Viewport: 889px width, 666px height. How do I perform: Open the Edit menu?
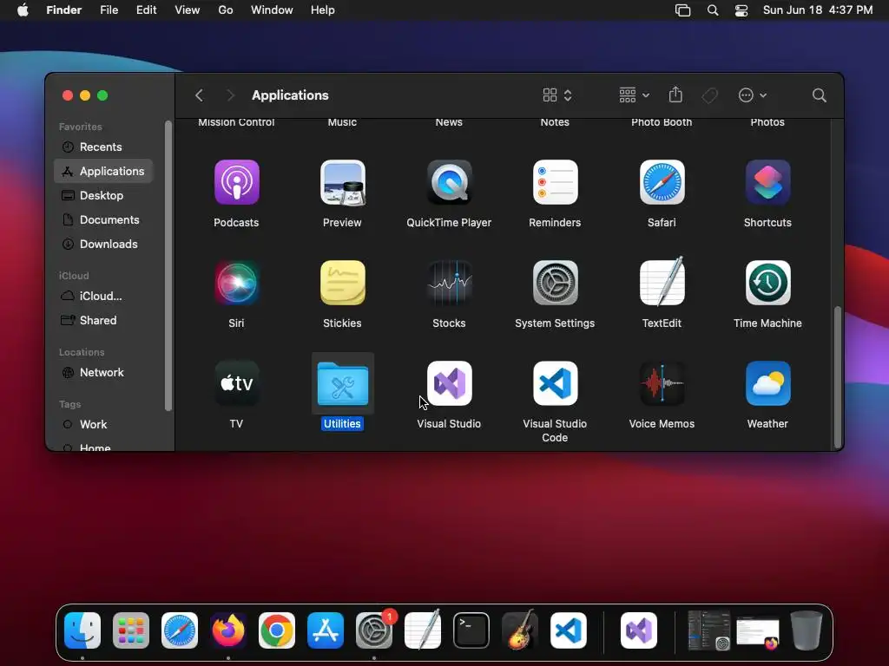[x=146, y=10]
